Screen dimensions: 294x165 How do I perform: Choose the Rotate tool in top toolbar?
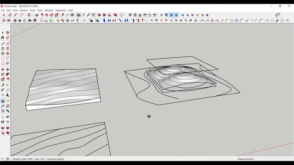[x=51, y=15]
